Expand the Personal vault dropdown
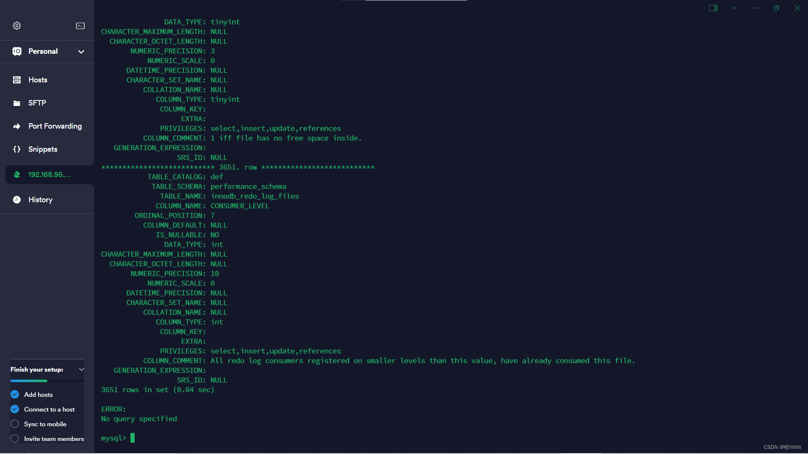 (81, 52)
